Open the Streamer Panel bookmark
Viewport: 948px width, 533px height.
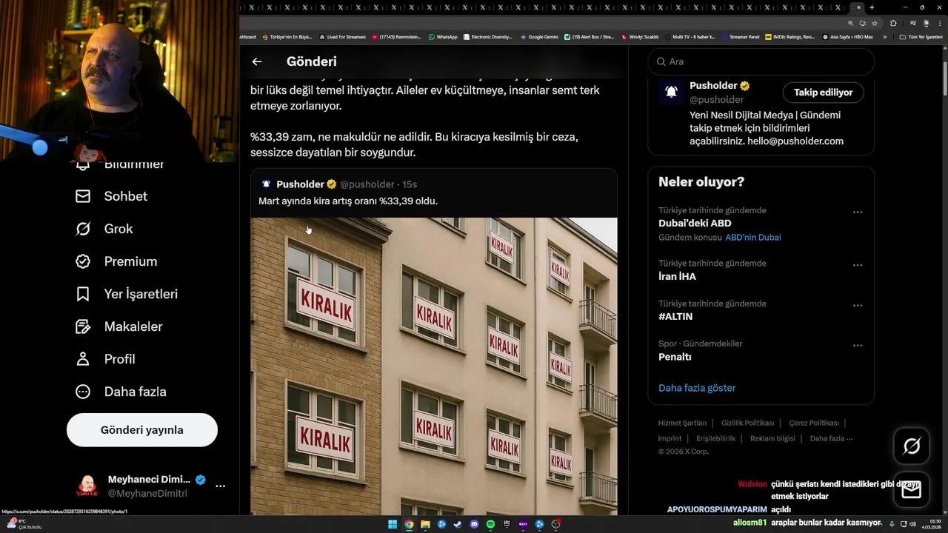click(x=740, y=36)
